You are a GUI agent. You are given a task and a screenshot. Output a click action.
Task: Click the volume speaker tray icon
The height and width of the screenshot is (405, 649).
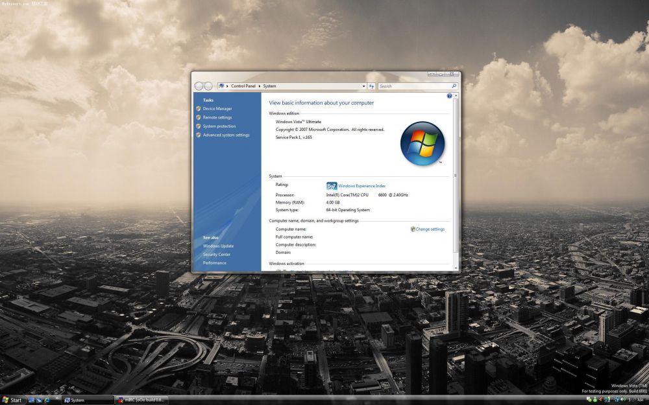click(623, 399)
